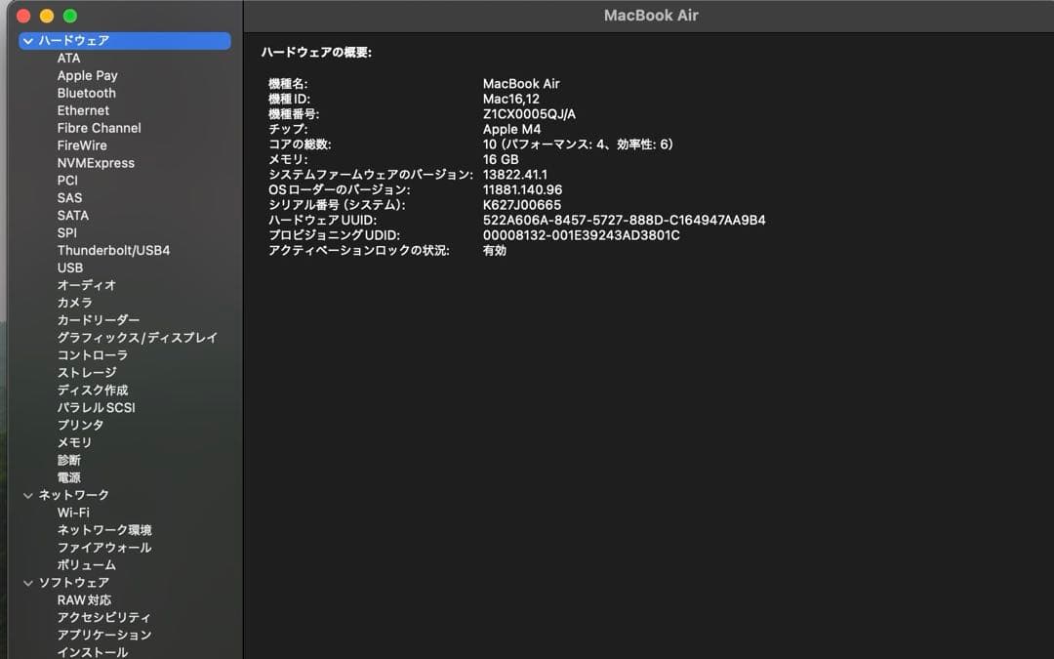This screenshot has height=659, width=1054.
Task: Collapse the ネットワーク section
Action: pos(26,495)
